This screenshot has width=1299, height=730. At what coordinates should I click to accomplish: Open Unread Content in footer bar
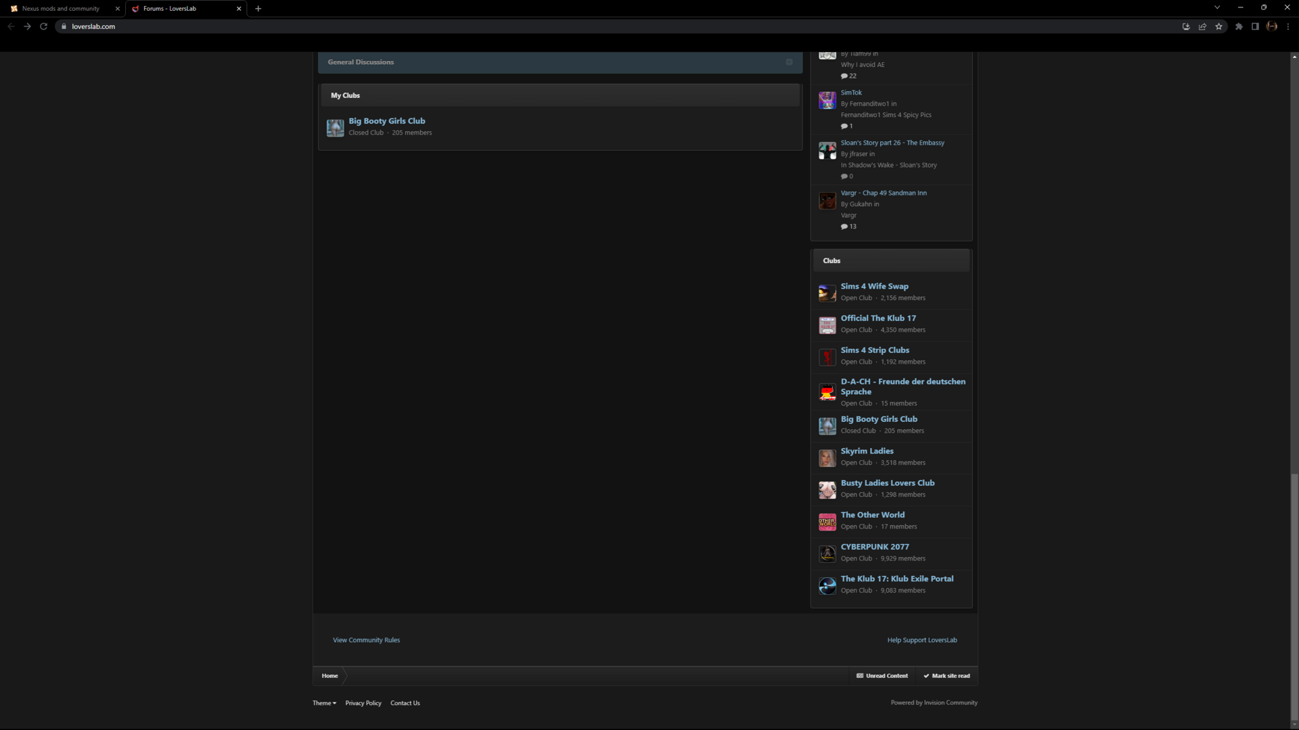(x=882, y=676)
